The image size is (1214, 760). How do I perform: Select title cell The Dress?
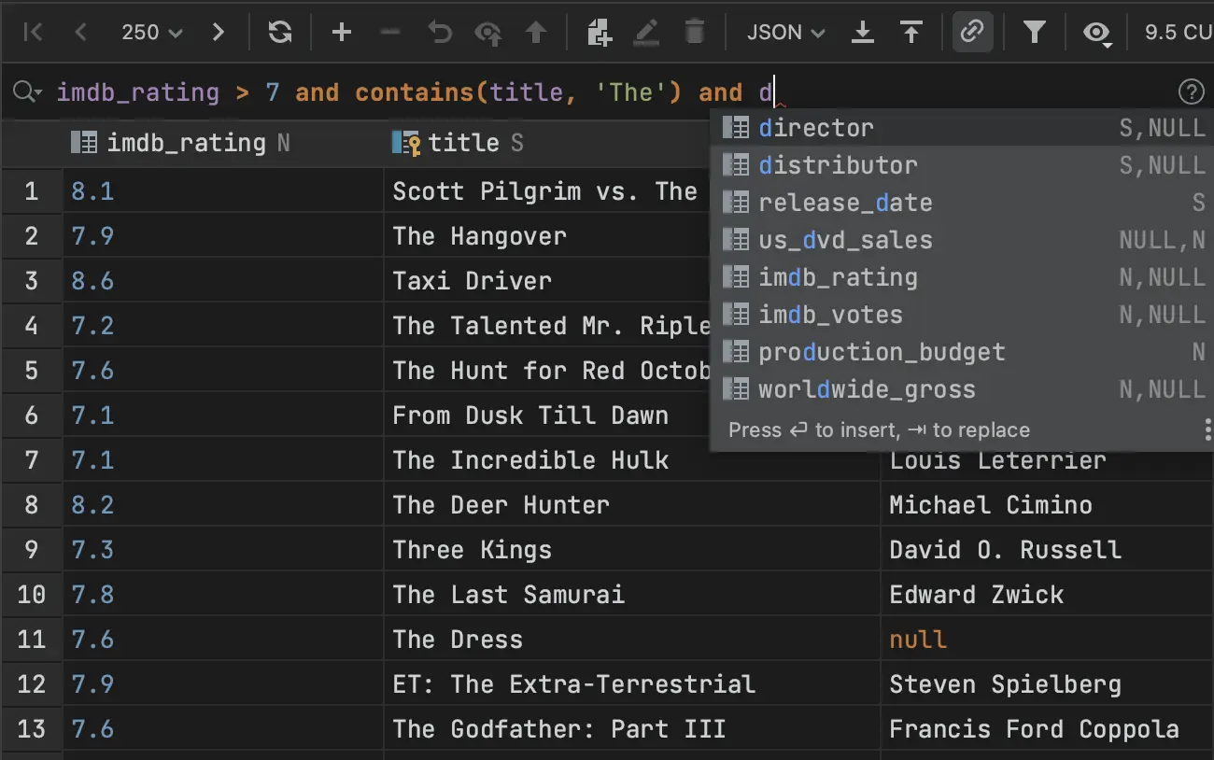coord(632,640)
